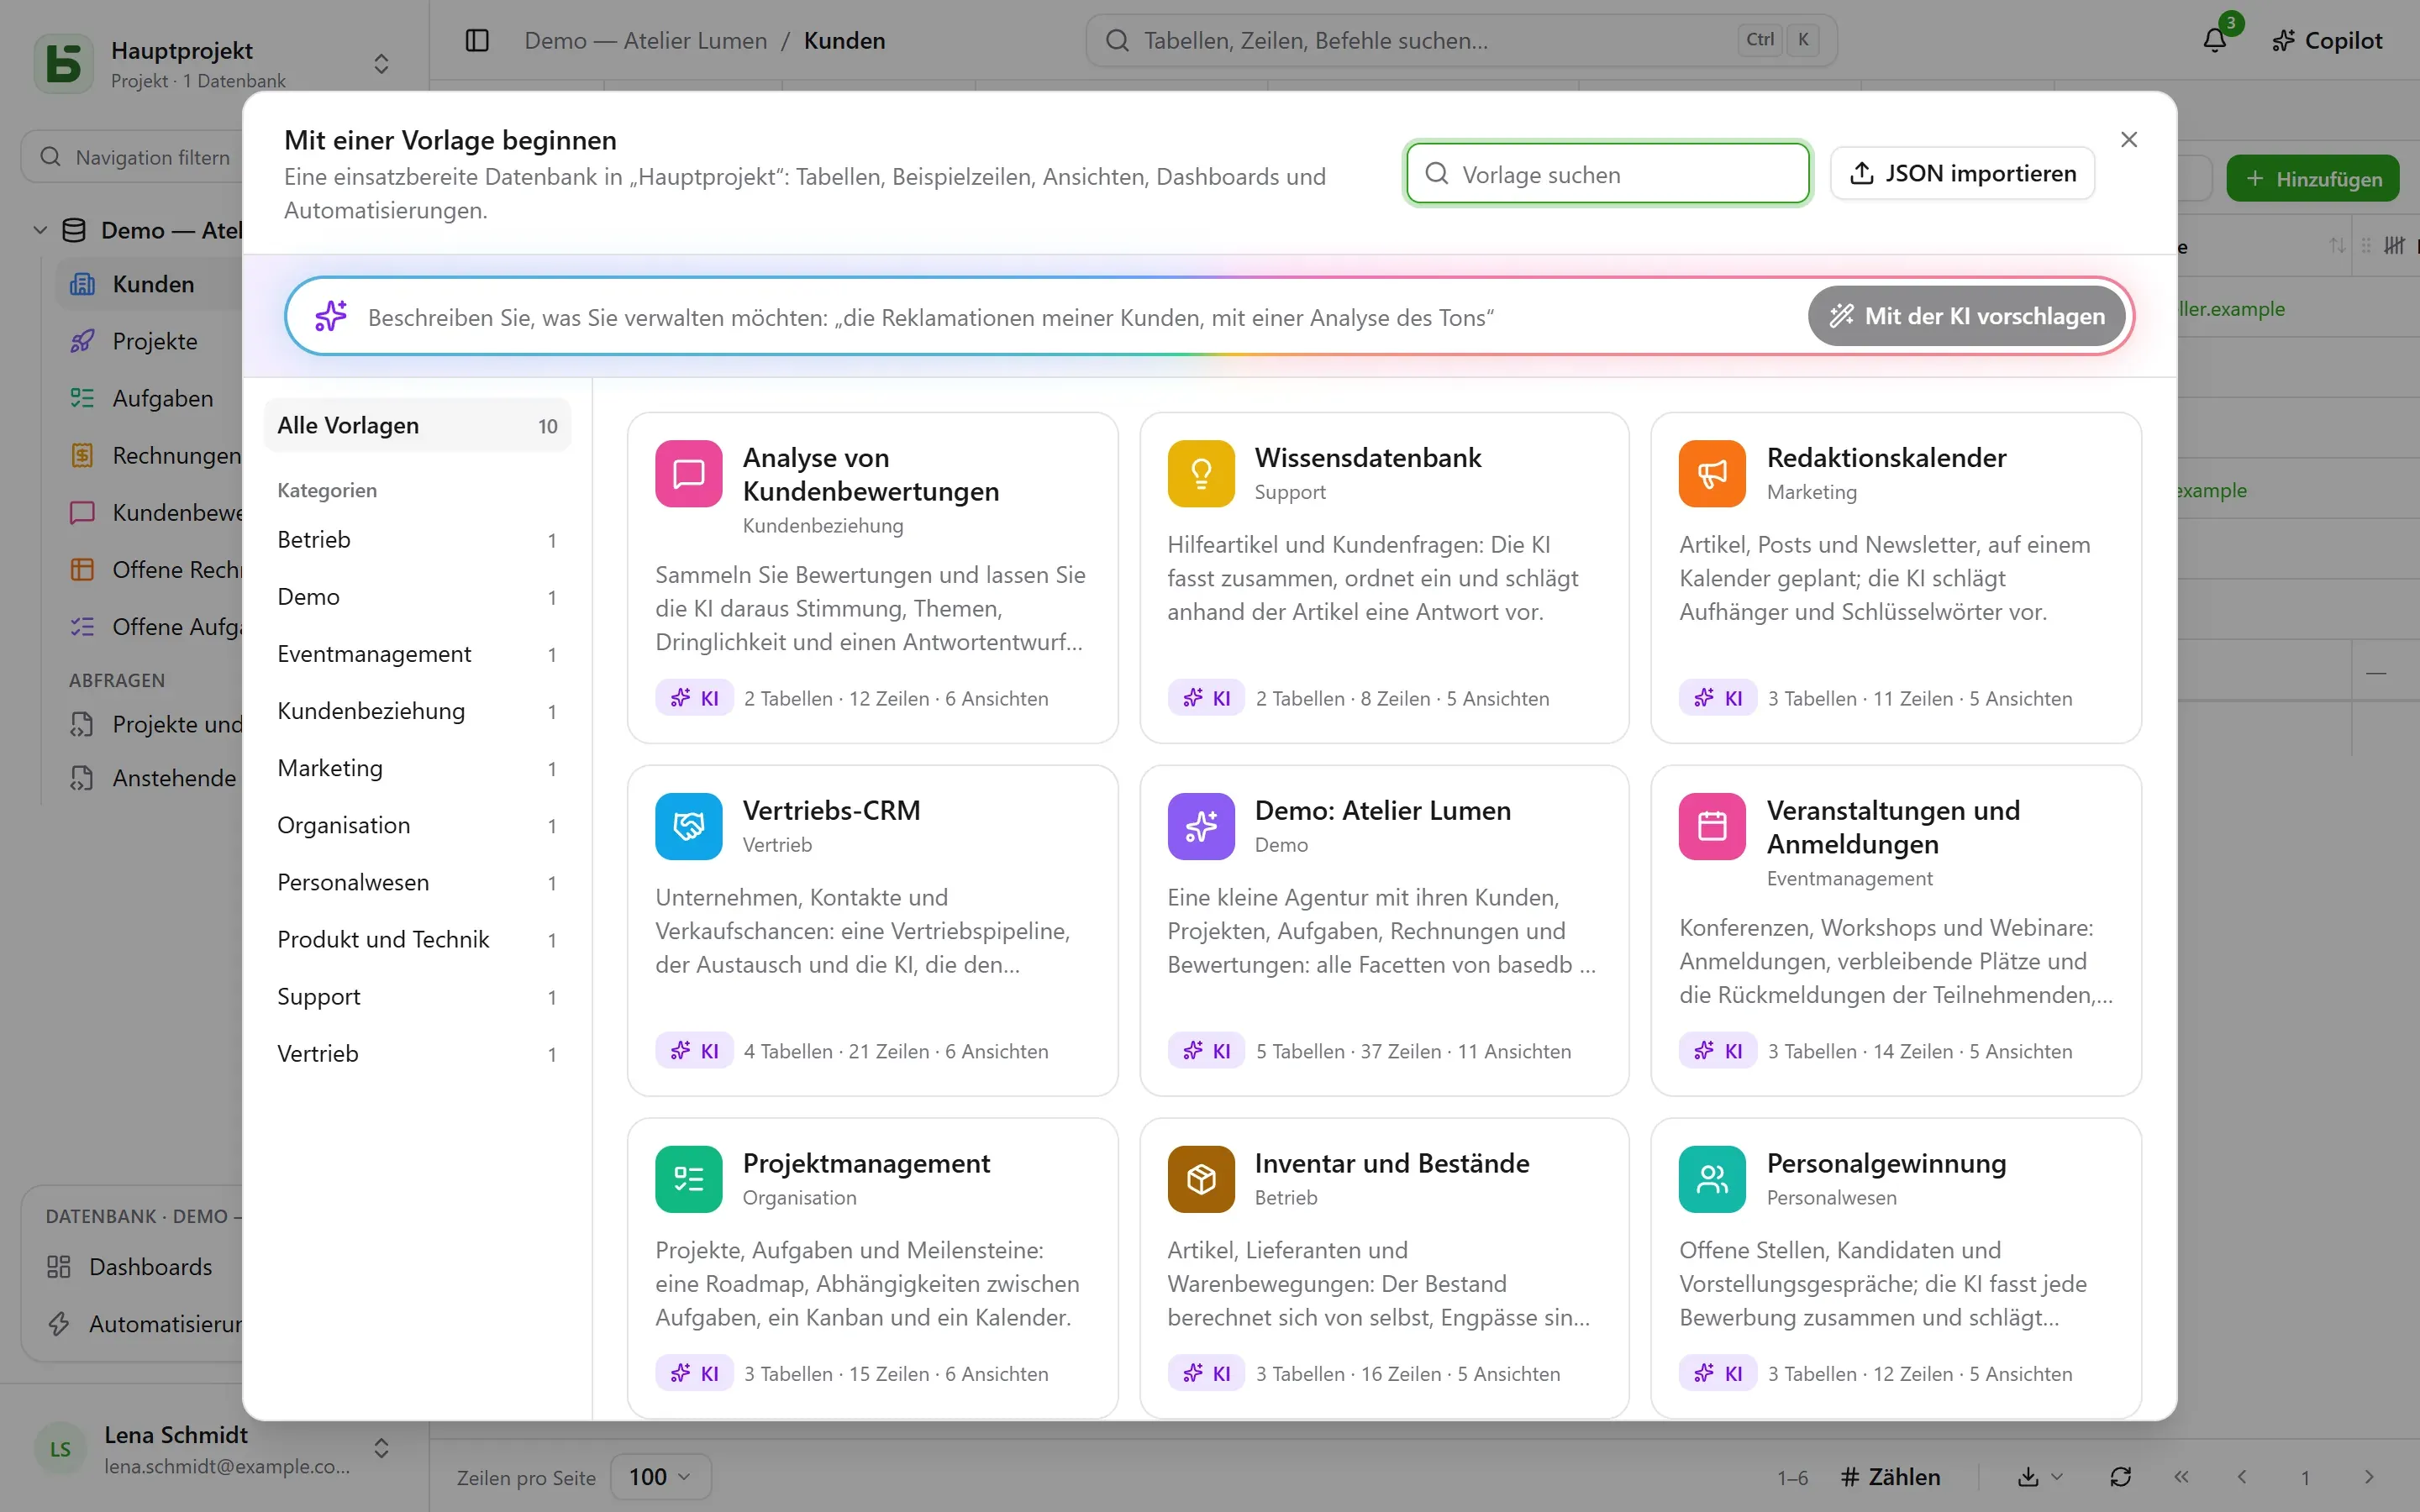This screenshot has height=1512, width=2420.
Task: Click the AI sparkle icon in prompt bar
Action: [331, 316]
